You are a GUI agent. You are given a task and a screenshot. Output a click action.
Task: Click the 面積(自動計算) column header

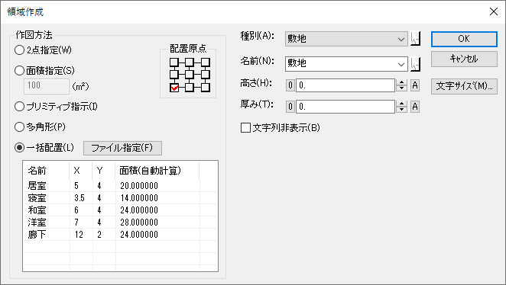click(157, 171)
